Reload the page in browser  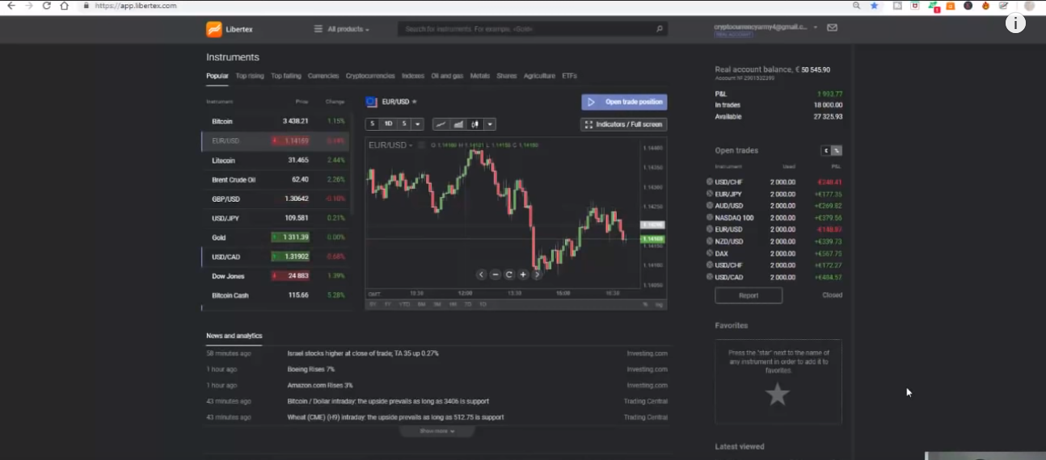tap(47, 6)
